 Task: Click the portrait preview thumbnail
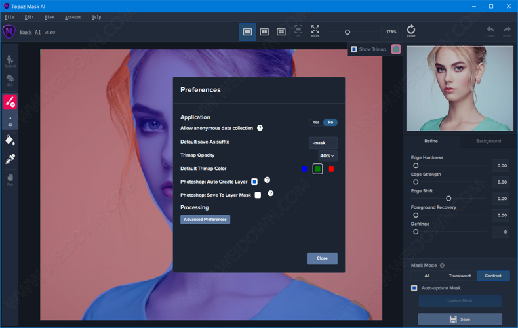[460, 89]
